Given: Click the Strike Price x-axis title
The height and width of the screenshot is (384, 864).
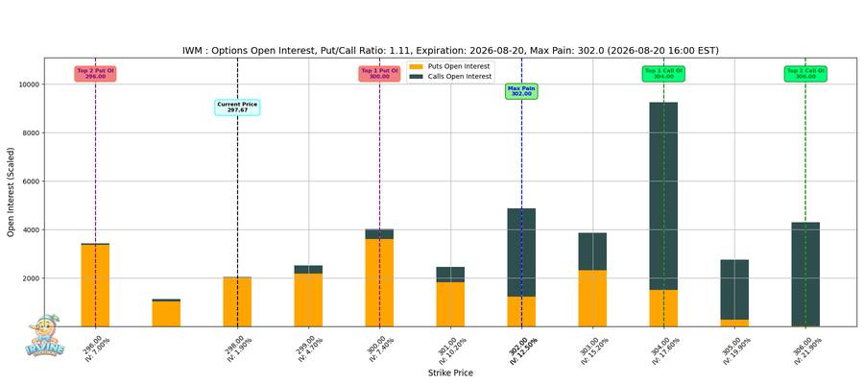Looking at the screenshot, I should 450,373.
